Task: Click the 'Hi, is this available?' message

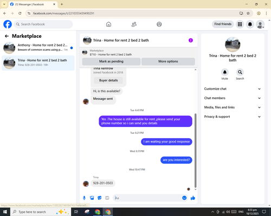Action: [x=106, y=91]
